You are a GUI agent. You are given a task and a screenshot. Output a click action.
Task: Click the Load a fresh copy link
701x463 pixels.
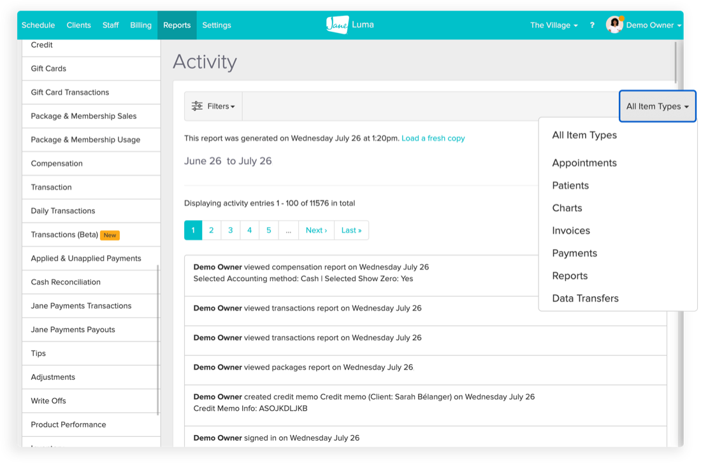(x=433, y=138)
